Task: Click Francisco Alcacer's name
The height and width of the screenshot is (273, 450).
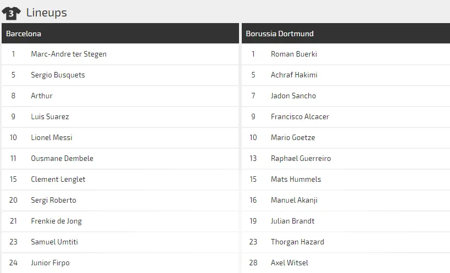Action: coord(300,116)
